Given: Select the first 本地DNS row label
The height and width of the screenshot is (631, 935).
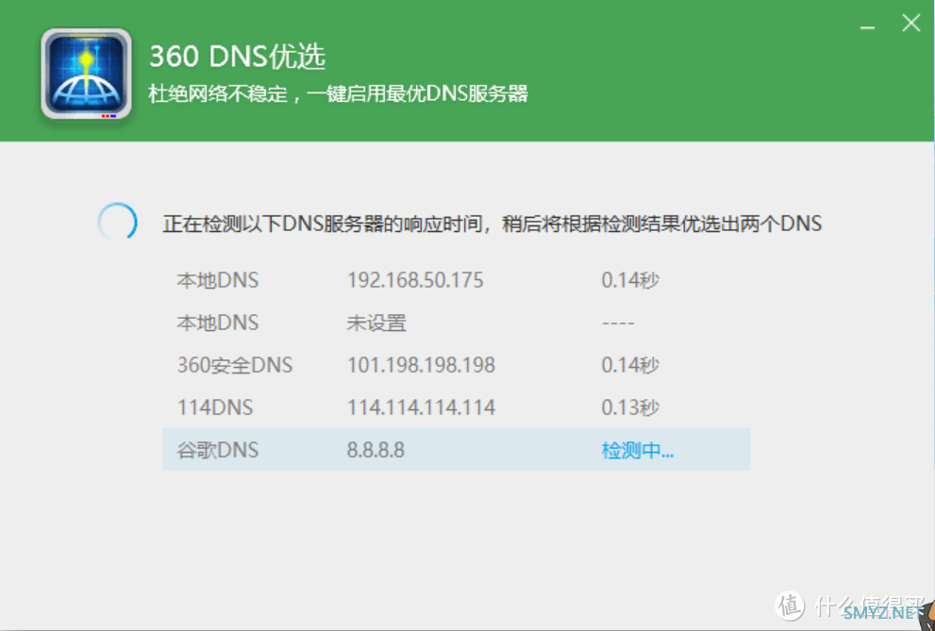Looking at the screenshot, I should click(x=217, y=280).
